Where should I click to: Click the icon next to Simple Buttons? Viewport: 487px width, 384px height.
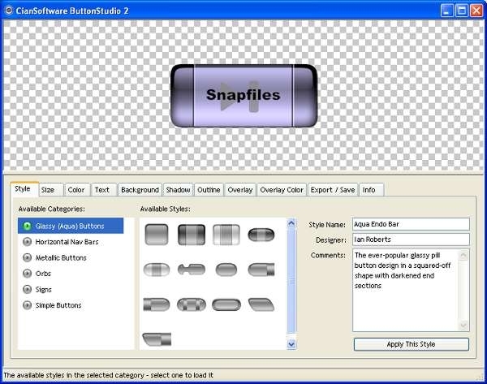(x=27, y=305)
